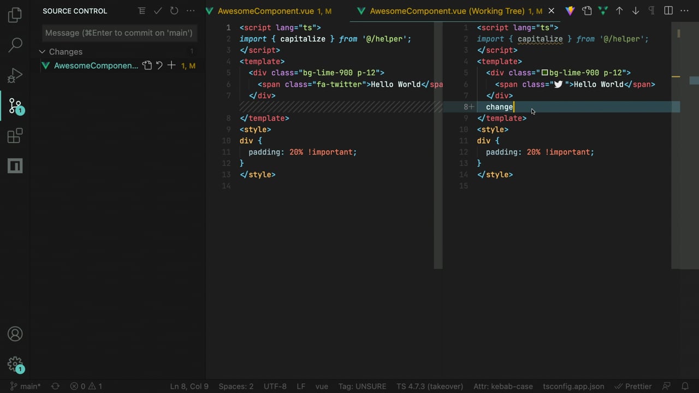Click the 'Tag: UNSURE' status item
699x393 pixels.
click(362, 386)
